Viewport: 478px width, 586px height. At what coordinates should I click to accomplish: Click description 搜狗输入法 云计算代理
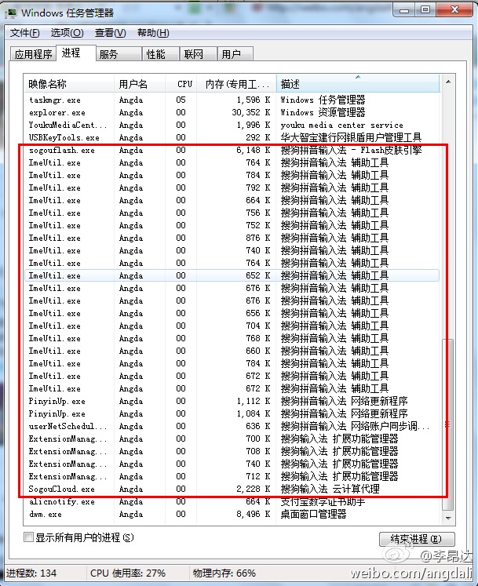330,489
